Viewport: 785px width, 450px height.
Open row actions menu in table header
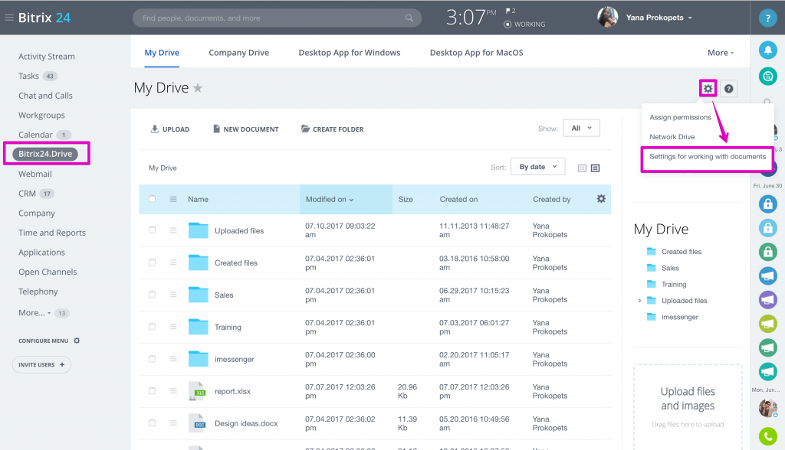click(x=173, y=199)
